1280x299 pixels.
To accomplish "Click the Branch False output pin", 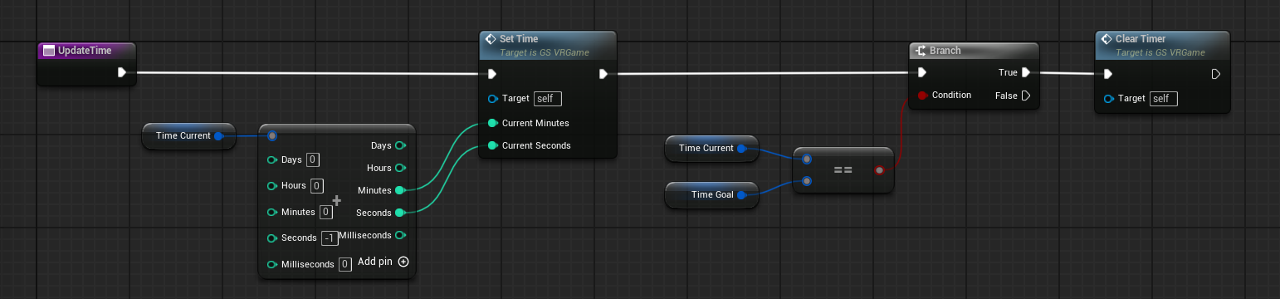I will tap(1026, 96).
